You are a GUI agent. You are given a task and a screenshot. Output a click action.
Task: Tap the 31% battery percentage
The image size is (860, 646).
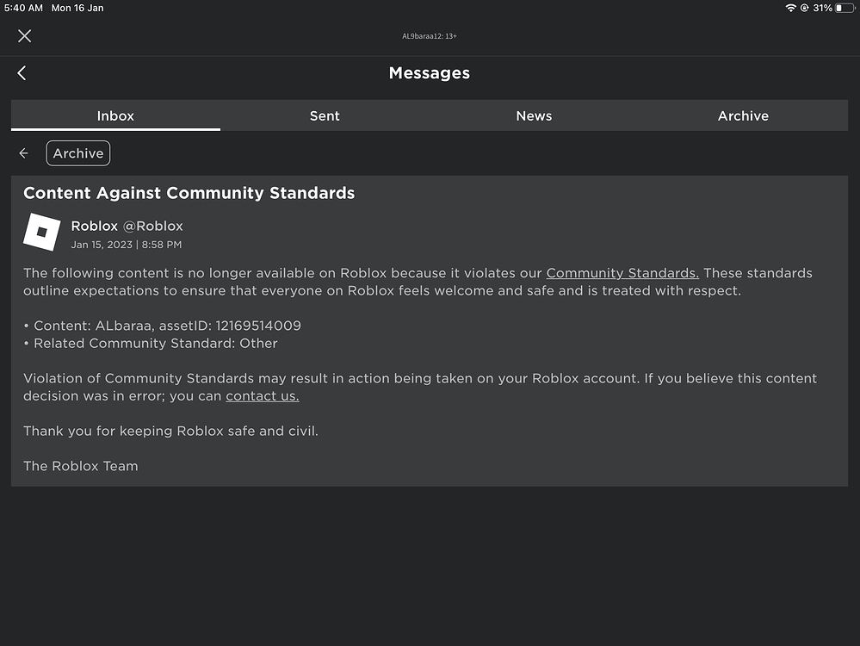(822, 8)
